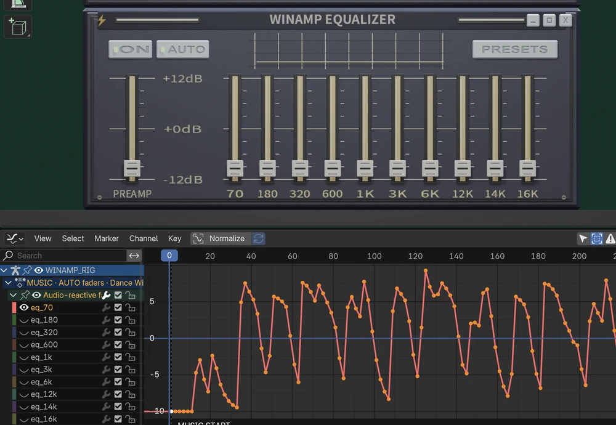This screenshot has height=425, width=616.
Task: Collapse the WINAMP_RIG tree row
Action: pyautogui.click(x=4, y=270)
